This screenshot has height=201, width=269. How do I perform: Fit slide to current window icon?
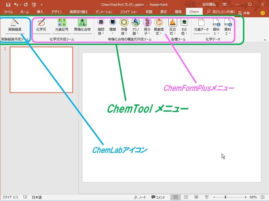coord(263,197)
